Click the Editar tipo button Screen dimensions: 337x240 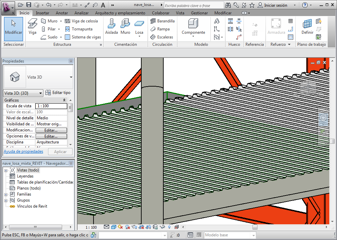pyautogui.click(x=58, y=93)
